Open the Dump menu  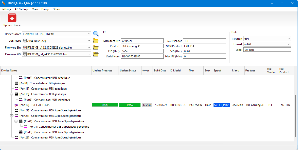point(45,9)
